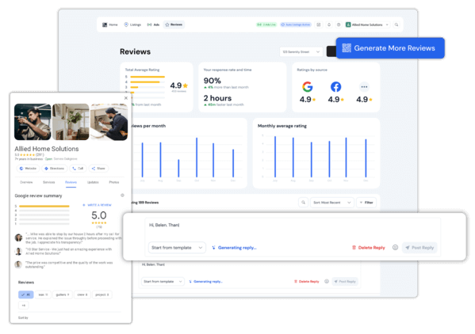Open the Sort Most Recent dropdown

(x=332, y=203)
